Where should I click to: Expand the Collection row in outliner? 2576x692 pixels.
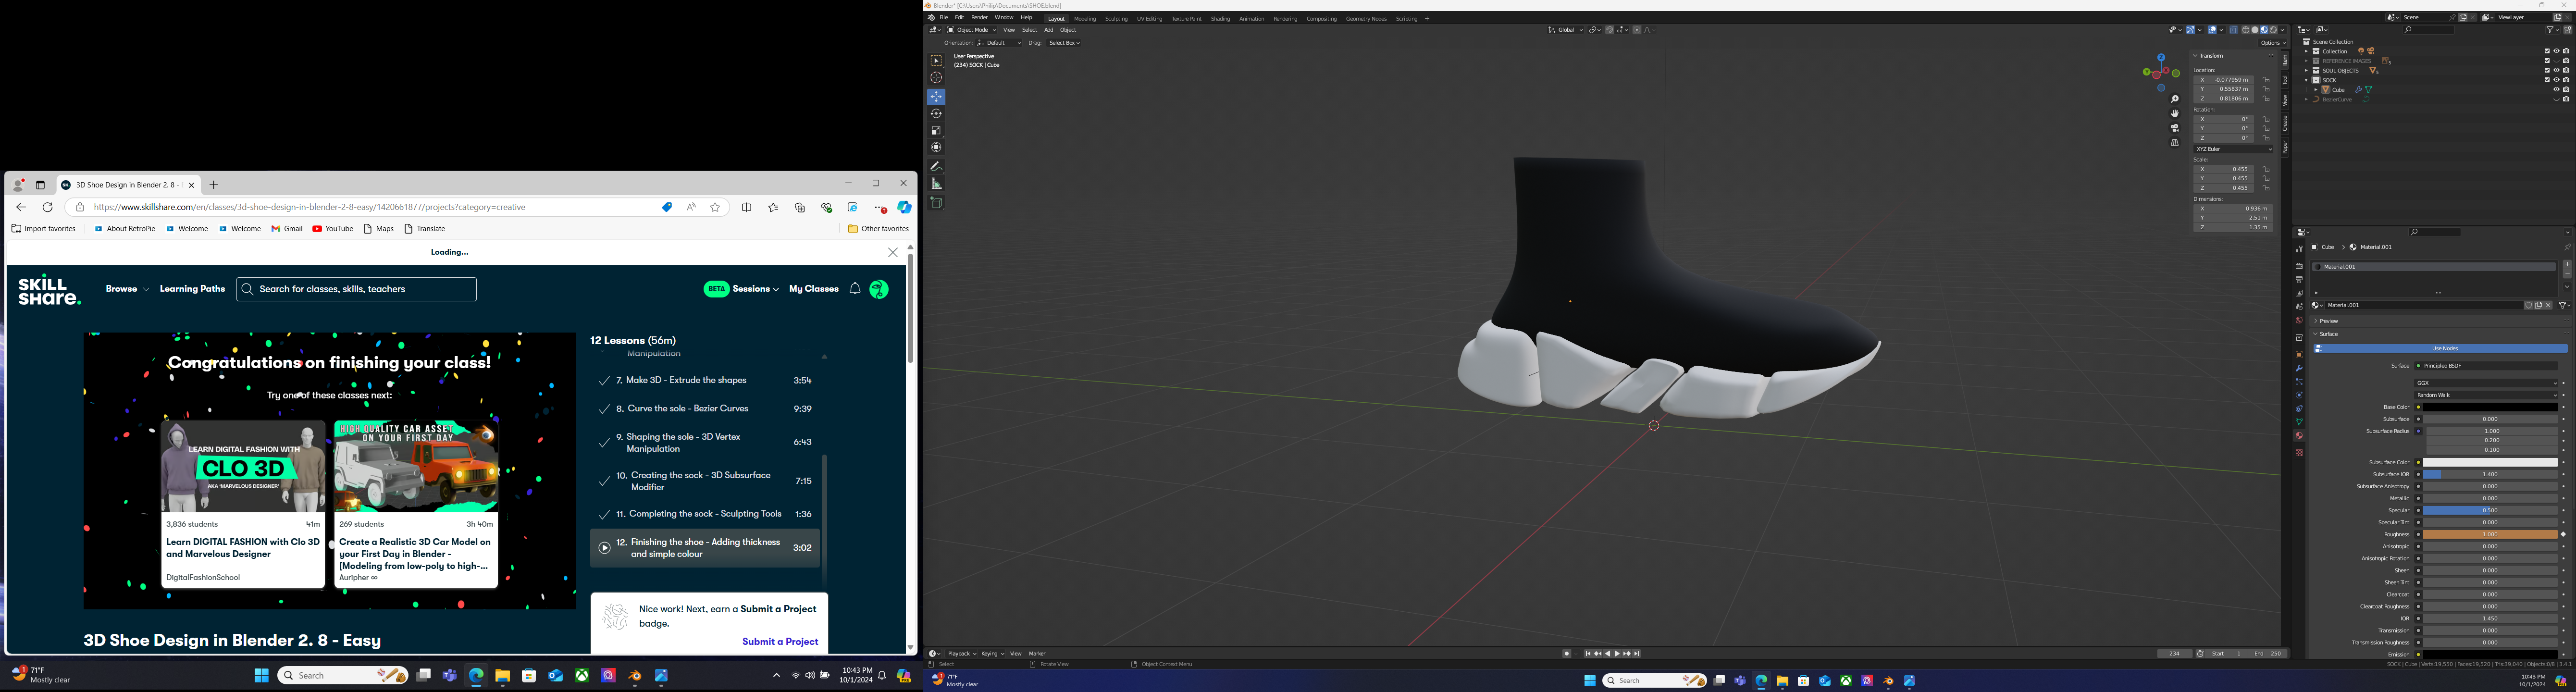tap(2307, 51)
